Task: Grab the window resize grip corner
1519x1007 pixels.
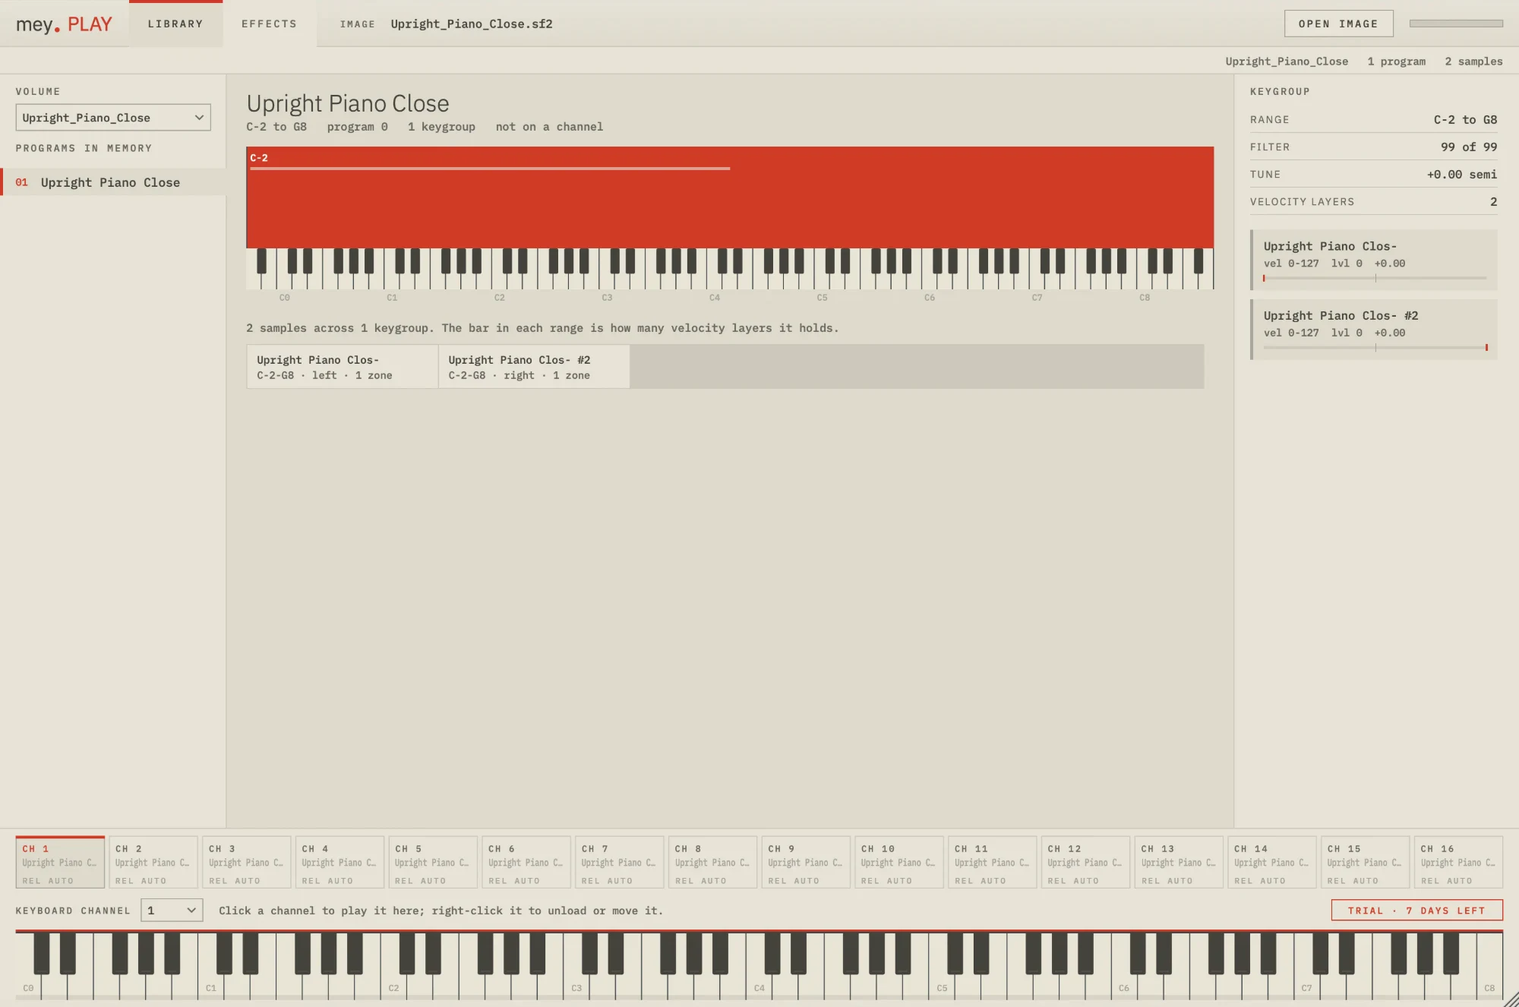Action: (x=1511, y=999)
